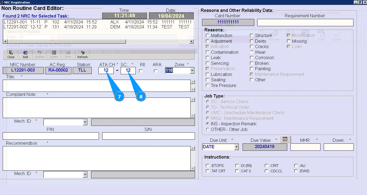This screenshot has width=367, height=195.
Task: Click the Down input field
Action: (339, 147)
